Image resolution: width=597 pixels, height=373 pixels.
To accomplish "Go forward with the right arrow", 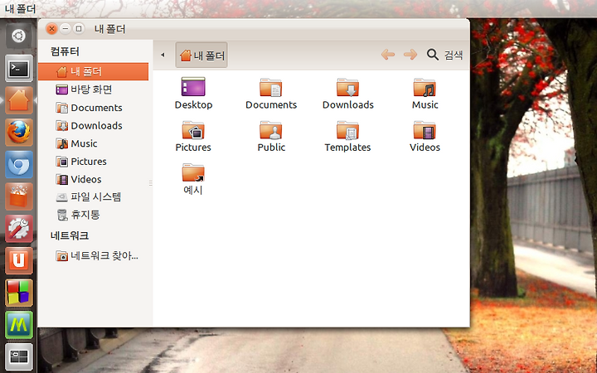I will click(410, 55).
